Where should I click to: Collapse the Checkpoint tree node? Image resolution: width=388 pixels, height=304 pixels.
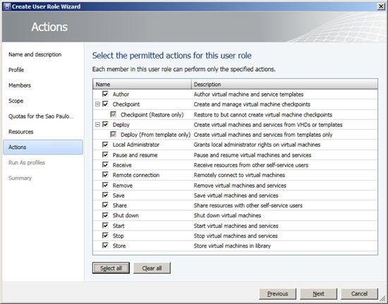tap(97, 104)
